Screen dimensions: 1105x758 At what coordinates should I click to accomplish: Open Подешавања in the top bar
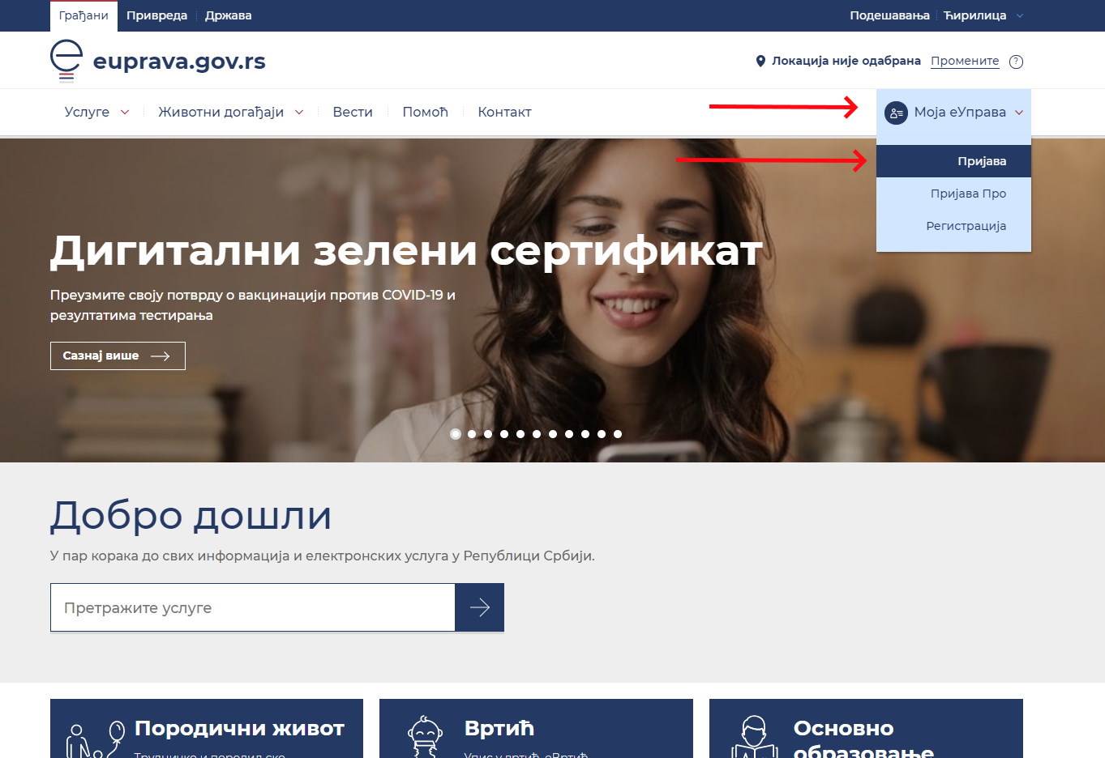click(889, 15)
